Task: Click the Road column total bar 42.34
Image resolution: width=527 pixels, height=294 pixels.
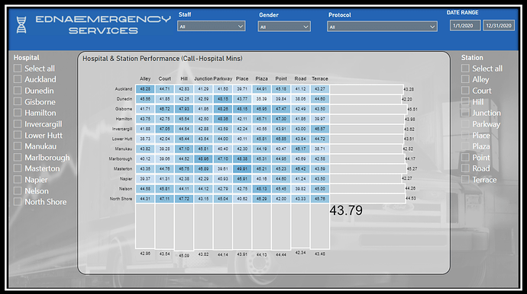Action: pos(300,225)
